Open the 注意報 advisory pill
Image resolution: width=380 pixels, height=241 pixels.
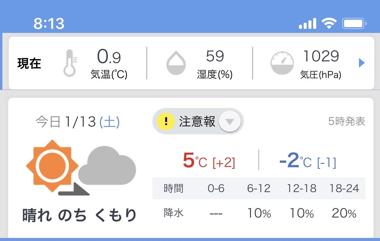click(198, 121)
